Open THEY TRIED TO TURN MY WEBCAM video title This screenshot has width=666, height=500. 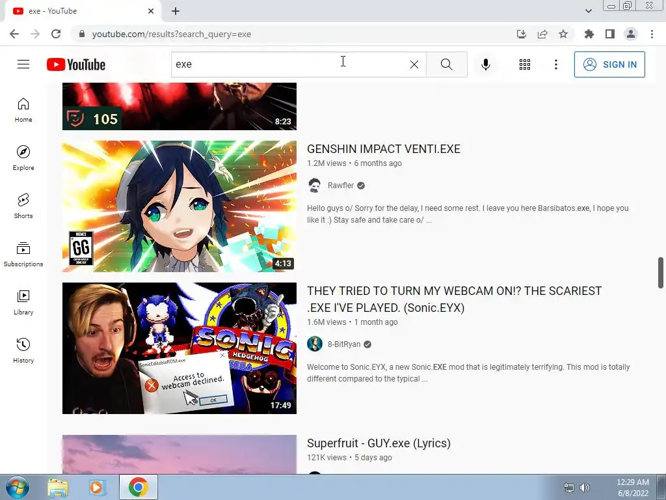[x=455, y=299]
